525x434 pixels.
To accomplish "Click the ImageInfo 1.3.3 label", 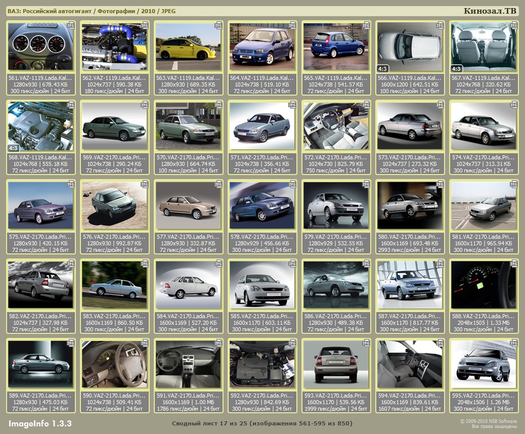I will coord(40,423).
